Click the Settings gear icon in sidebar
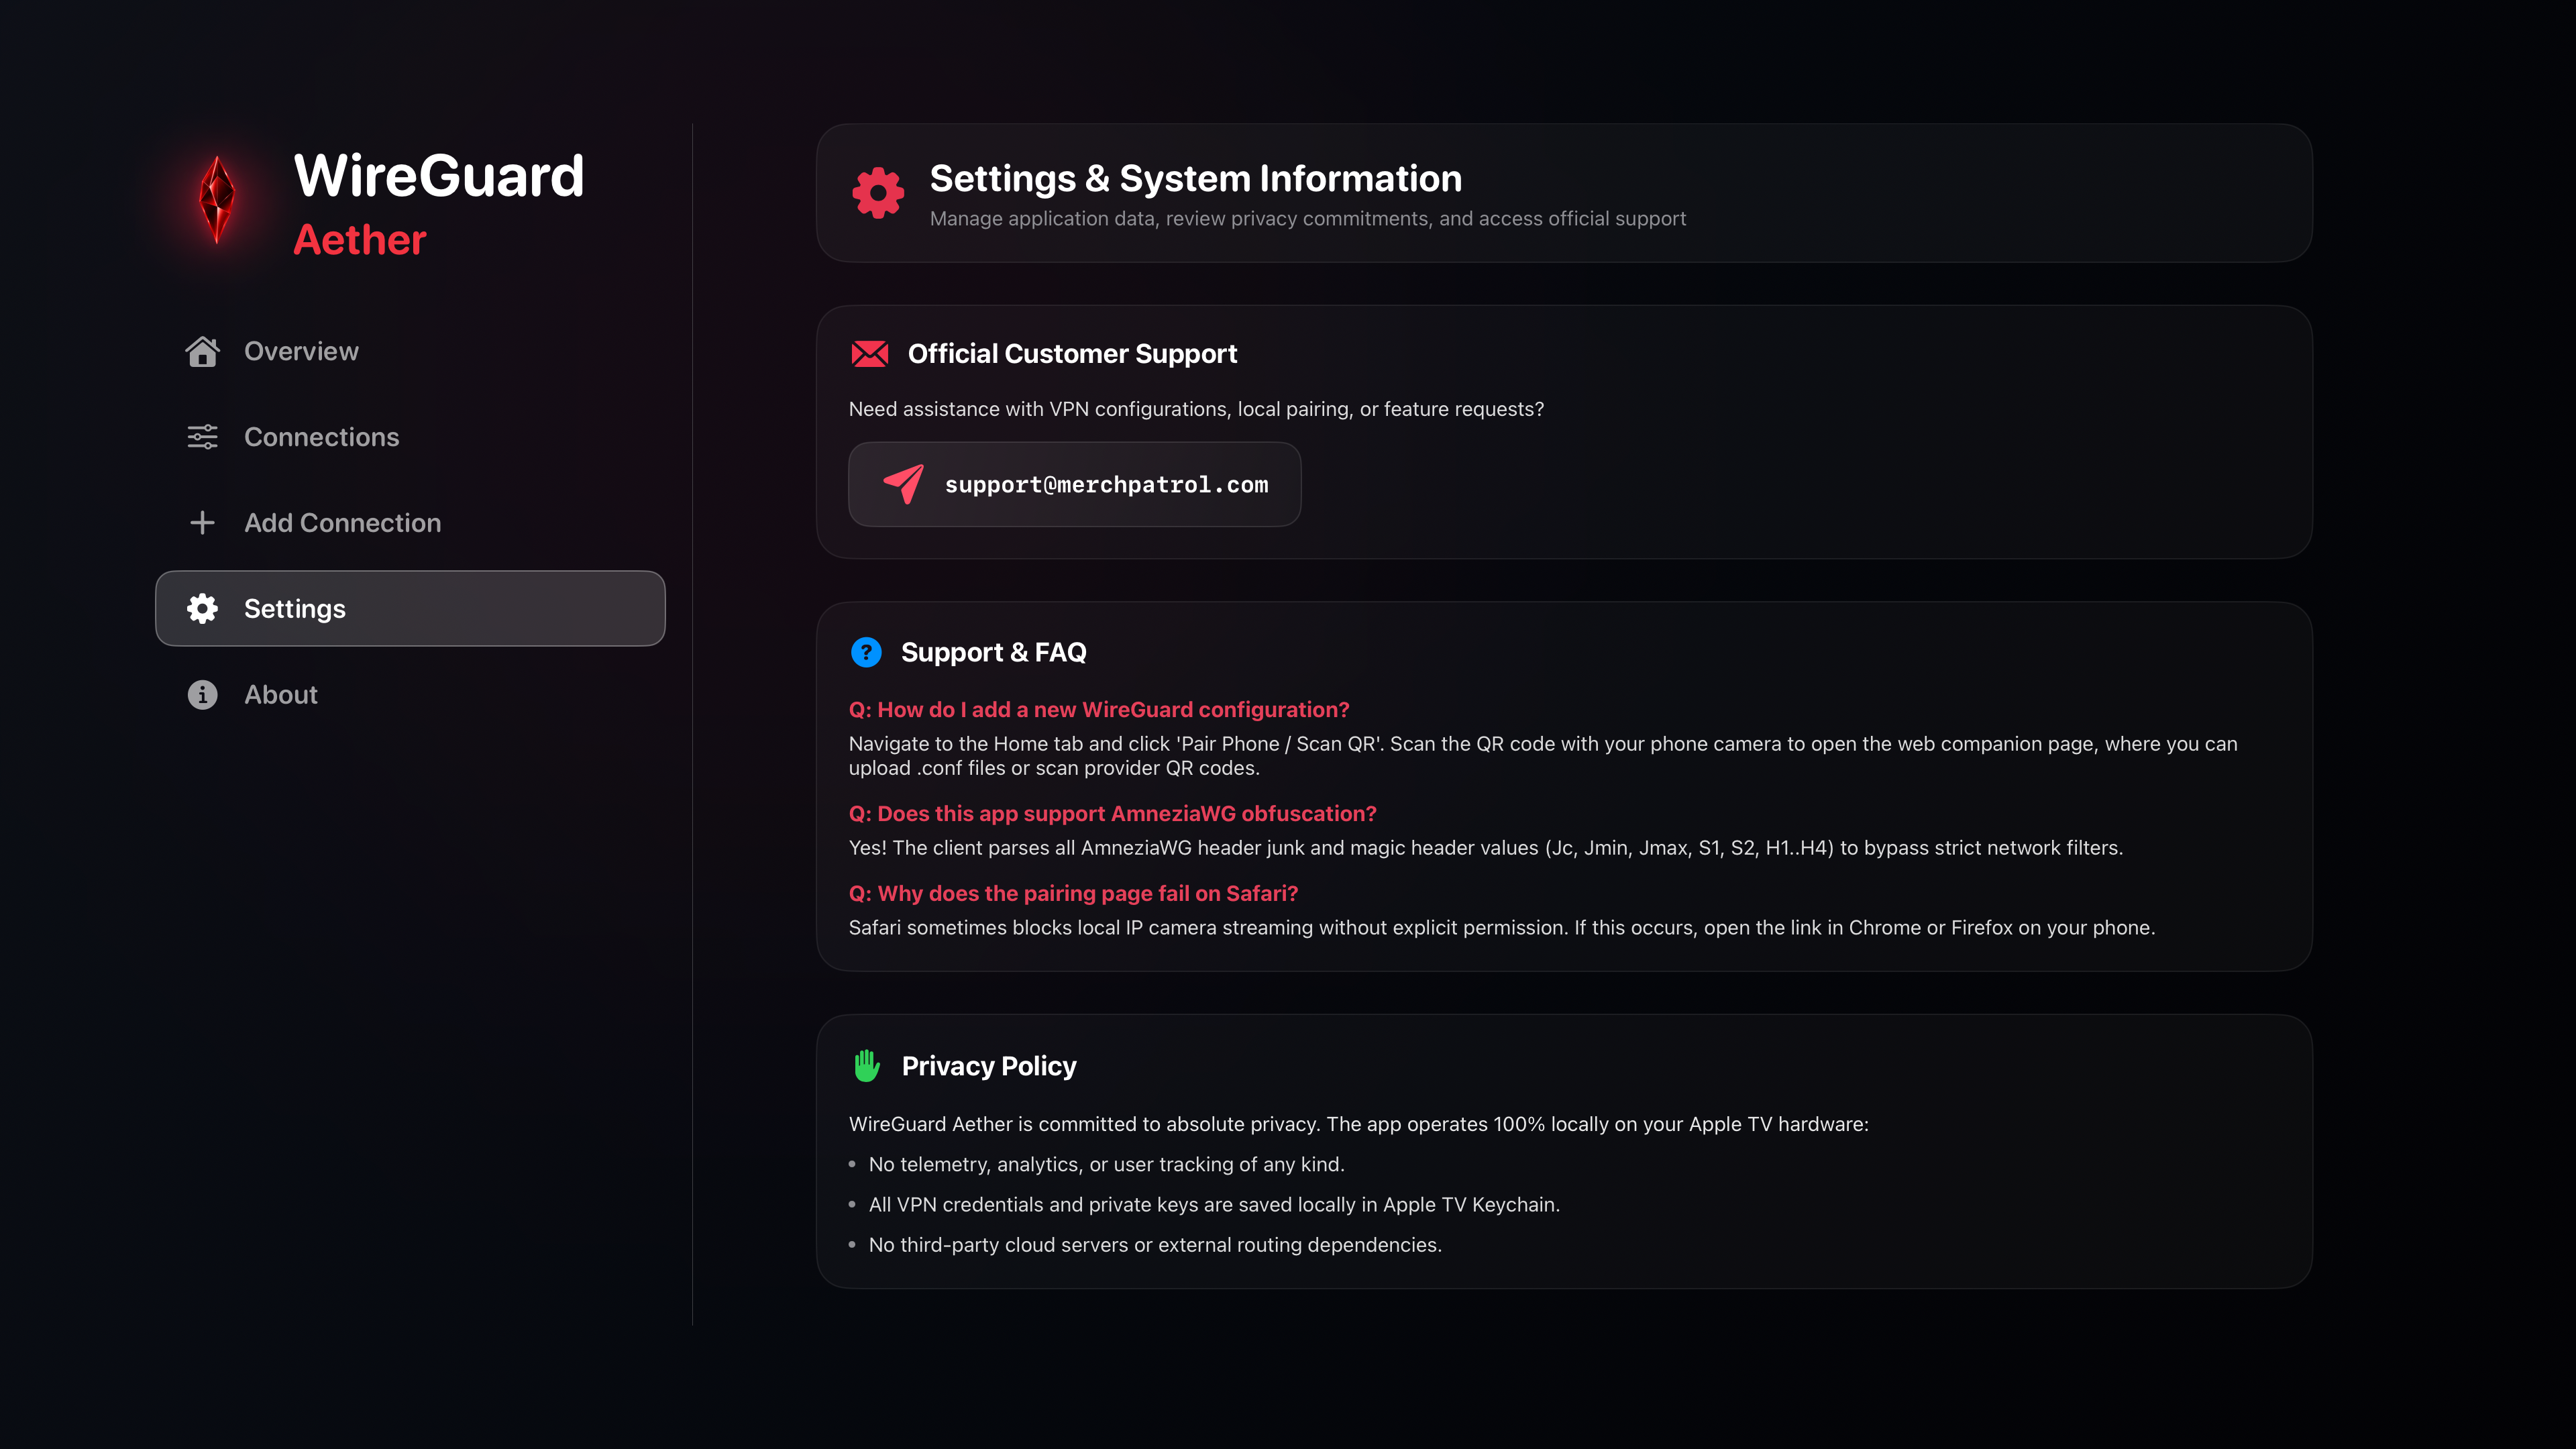The height and width of the screenshot is (1449, 2576). point(202,608)
